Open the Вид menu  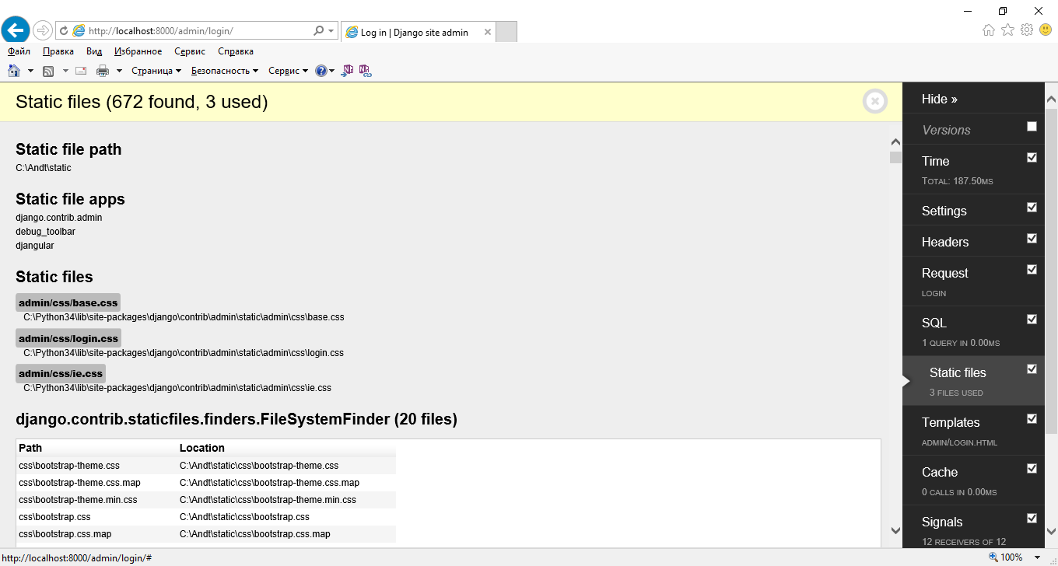tap(94, 51)
